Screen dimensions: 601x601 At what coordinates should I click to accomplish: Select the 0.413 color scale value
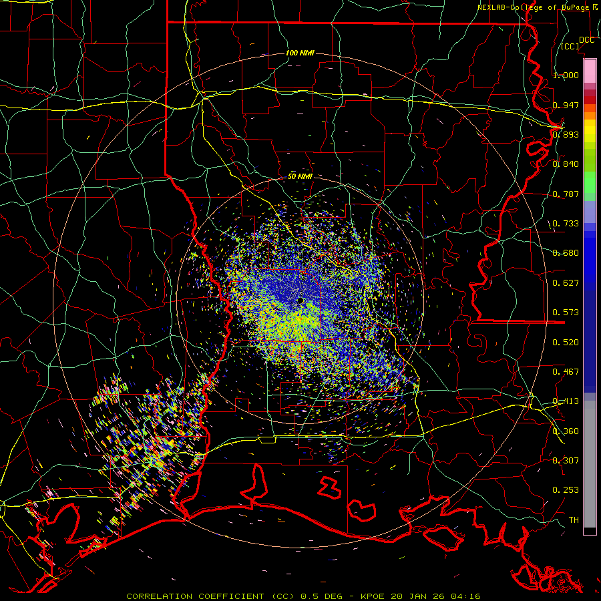(x=566, y=401)
